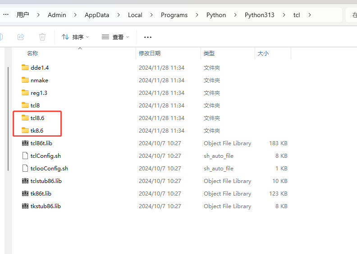The height and width of the screenshot is (254, 357).
Task: Show hidden breadcrumb path via leading ellipsis
Action: [6, 14]
